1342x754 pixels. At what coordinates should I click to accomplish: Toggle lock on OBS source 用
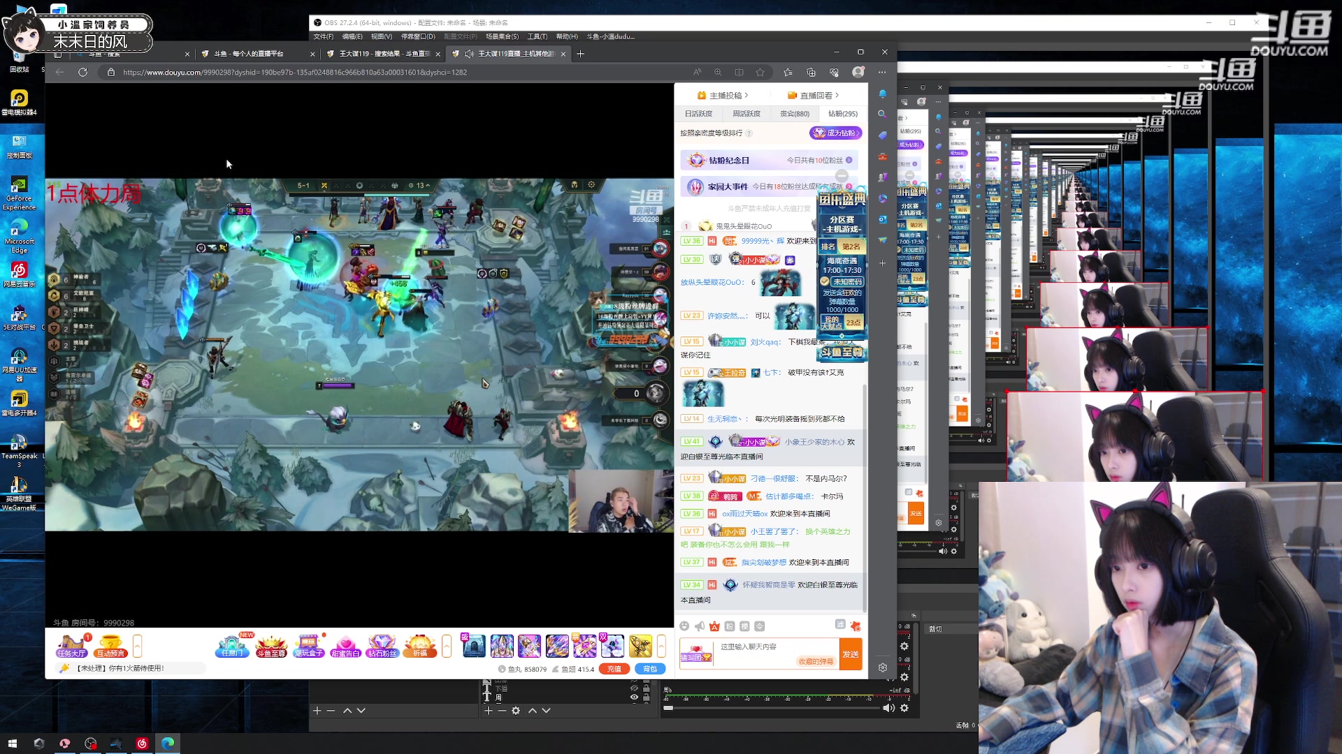click(x=647, y=697)
